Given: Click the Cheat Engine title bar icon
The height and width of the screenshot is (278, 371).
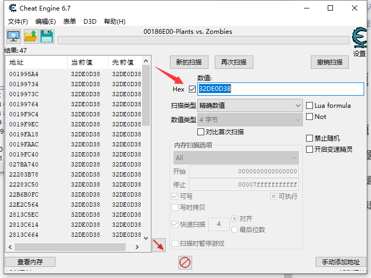Looking at the screenshot, I should [13, 8].
